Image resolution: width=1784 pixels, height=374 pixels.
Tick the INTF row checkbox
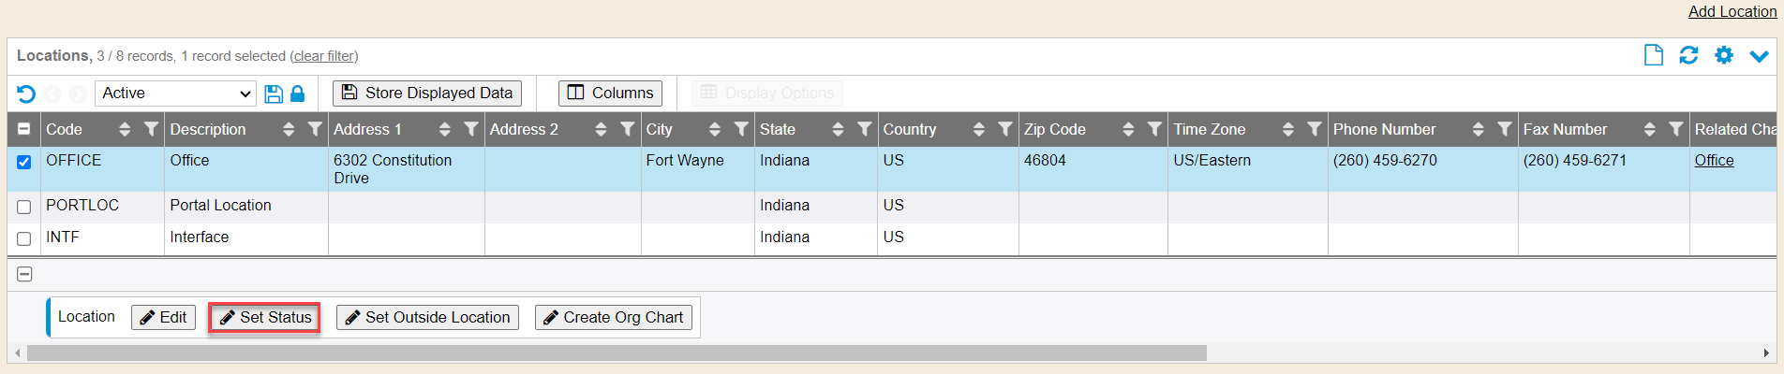24,238
